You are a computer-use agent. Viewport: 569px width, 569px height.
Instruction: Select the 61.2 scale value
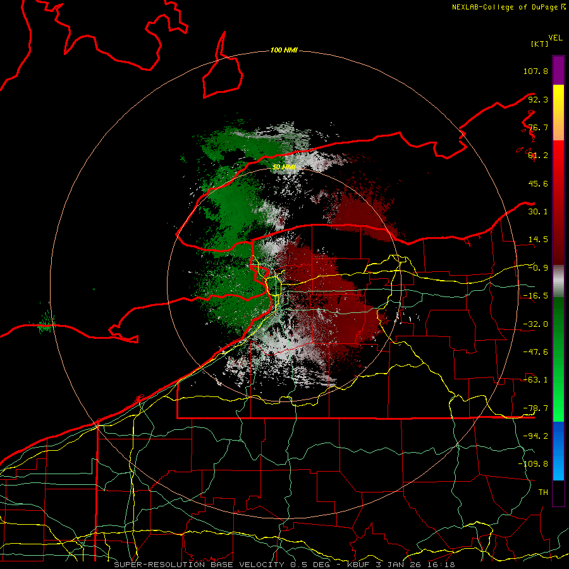point(538,156)
